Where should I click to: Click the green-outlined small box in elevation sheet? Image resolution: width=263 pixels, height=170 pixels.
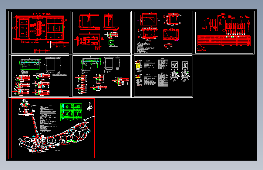point(111,42)
